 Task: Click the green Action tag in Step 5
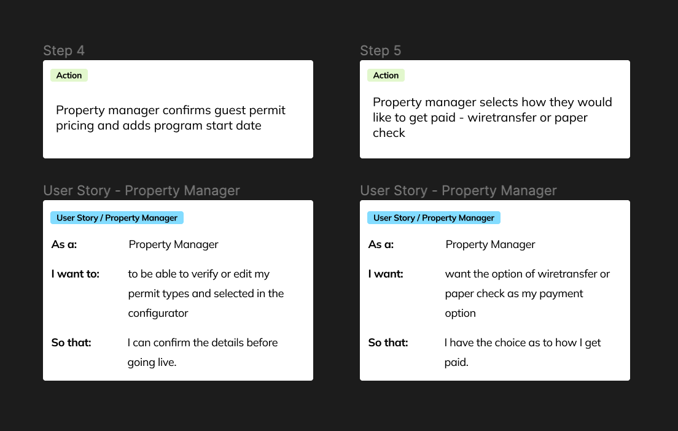(x=386, y=76)
